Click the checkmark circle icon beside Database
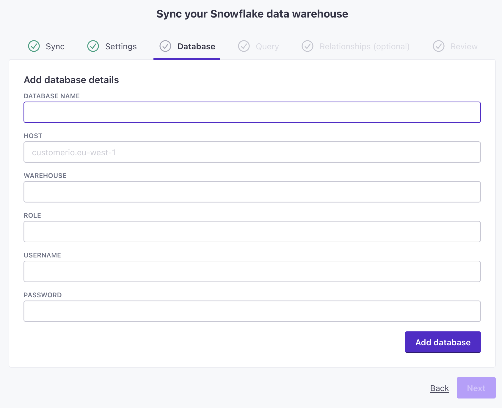 (x=165, y=46)
